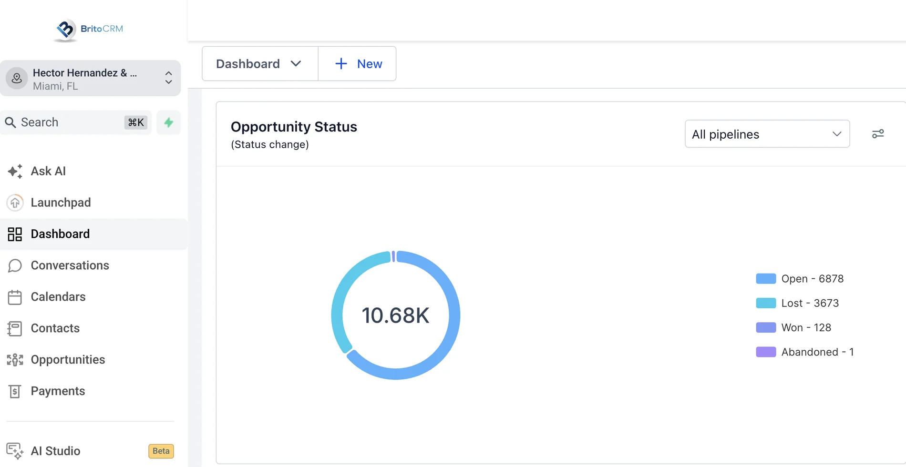Click the (Status change) subtitle
906x467 pixels.
click(x=270, y=144)
